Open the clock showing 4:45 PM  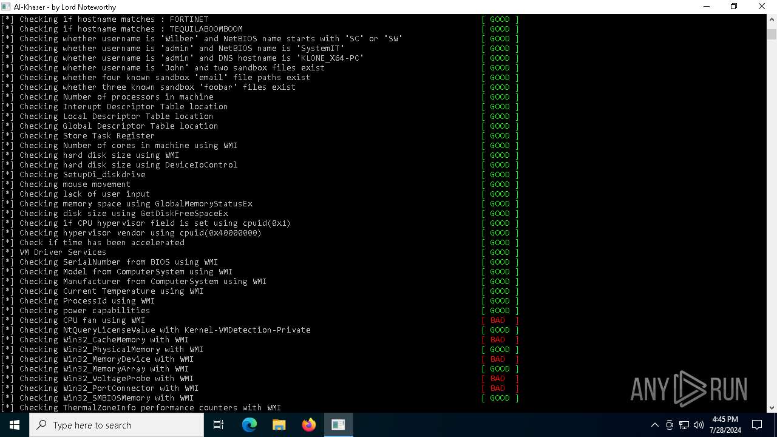725,425
